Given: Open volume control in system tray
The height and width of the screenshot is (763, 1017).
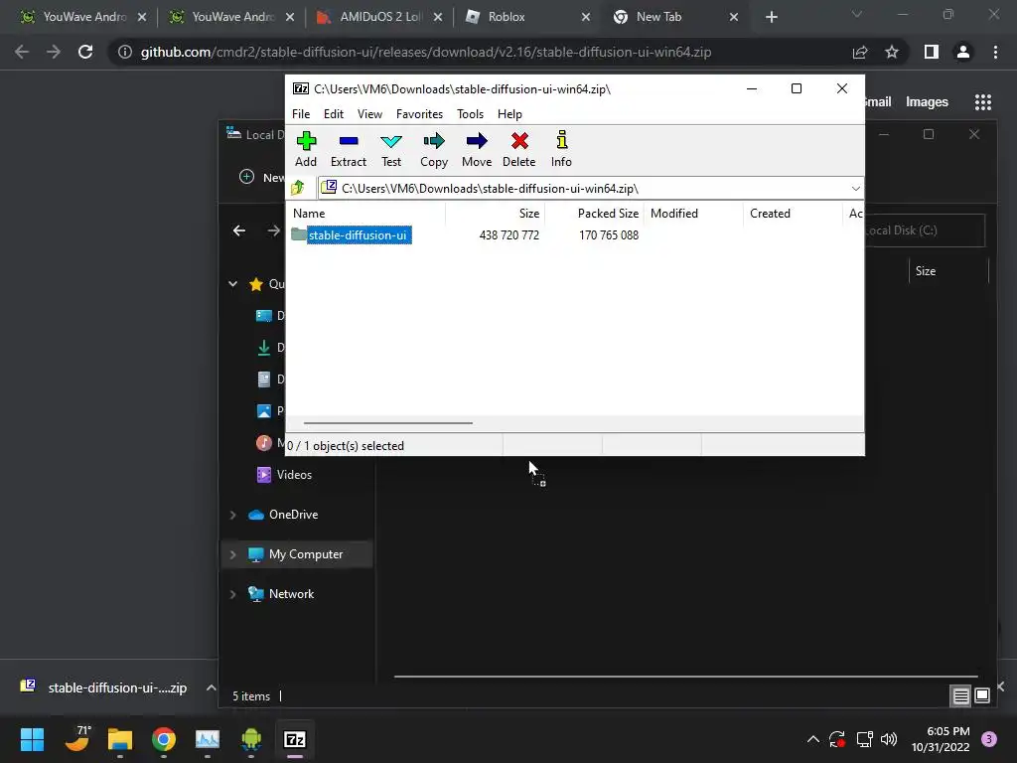Looking at the screenshot, I should 889,739.
